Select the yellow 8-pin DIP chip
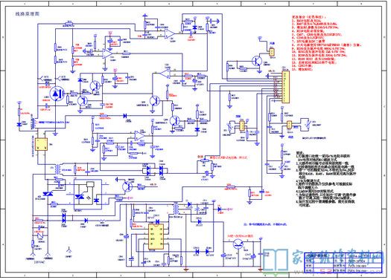 pyautogui.click(x=156, y=236)
